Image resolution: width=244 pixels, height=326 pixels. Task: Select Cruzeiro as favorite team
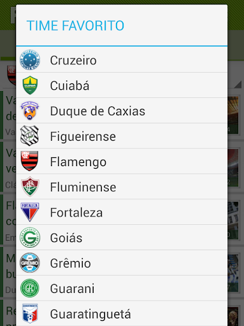[x=122, y=60]
